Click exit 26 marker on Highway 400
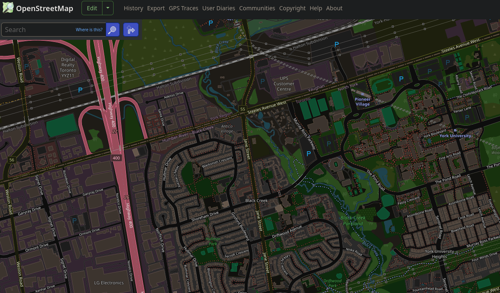Viewport: 500px width, 293px height. point(126,197)
